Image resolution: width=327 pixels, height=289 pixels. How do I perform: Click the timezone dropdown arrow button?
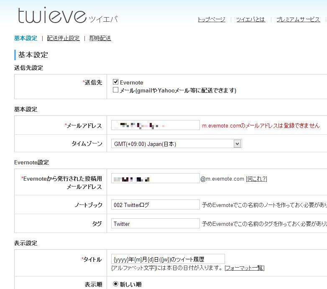[237, 144]
